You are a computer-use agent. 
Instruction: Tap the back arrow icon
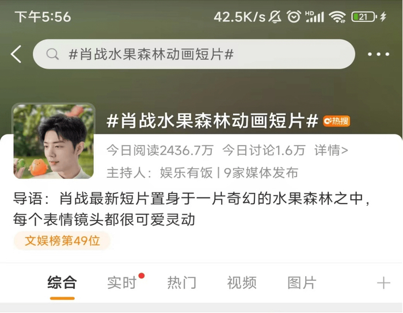tap(16, 54)
